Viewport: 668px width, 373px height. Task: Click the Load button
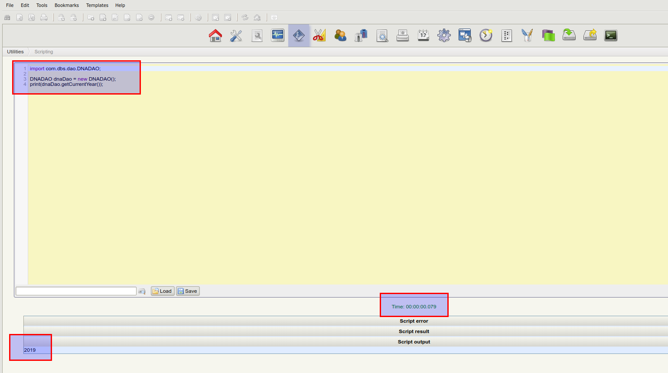click(163, 291)
